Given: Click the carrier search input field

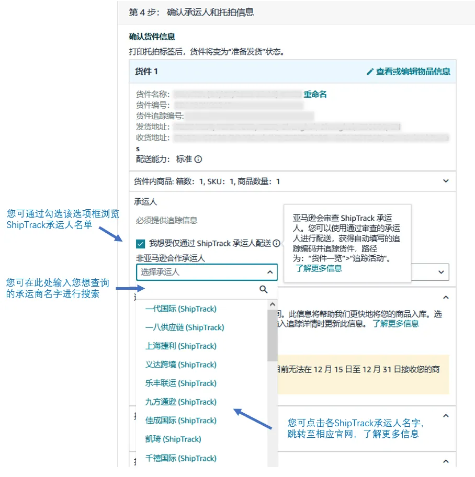Looking at the screenshot, I should (x=199, y=289).
